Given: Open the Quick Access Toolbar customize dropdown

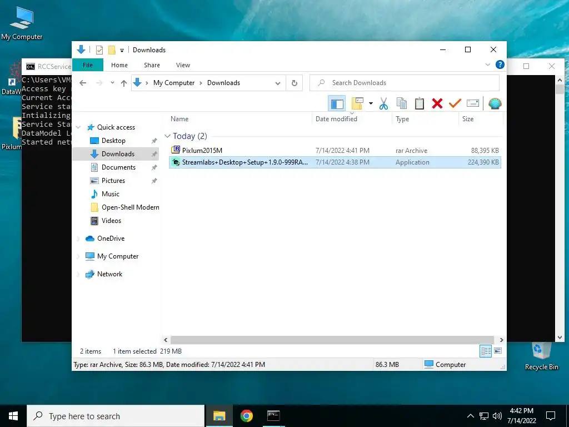Looking at the screenshot, I should tap(122, 51).
